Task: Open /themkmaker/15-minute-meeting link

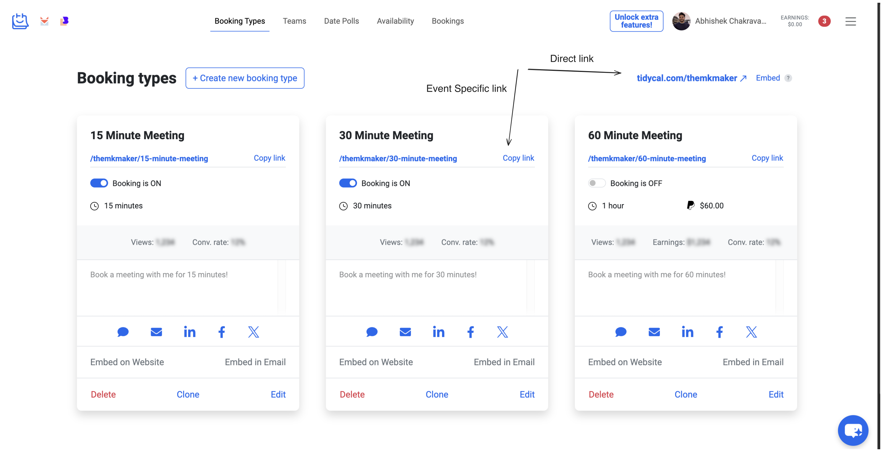Action: click(149, 158)
